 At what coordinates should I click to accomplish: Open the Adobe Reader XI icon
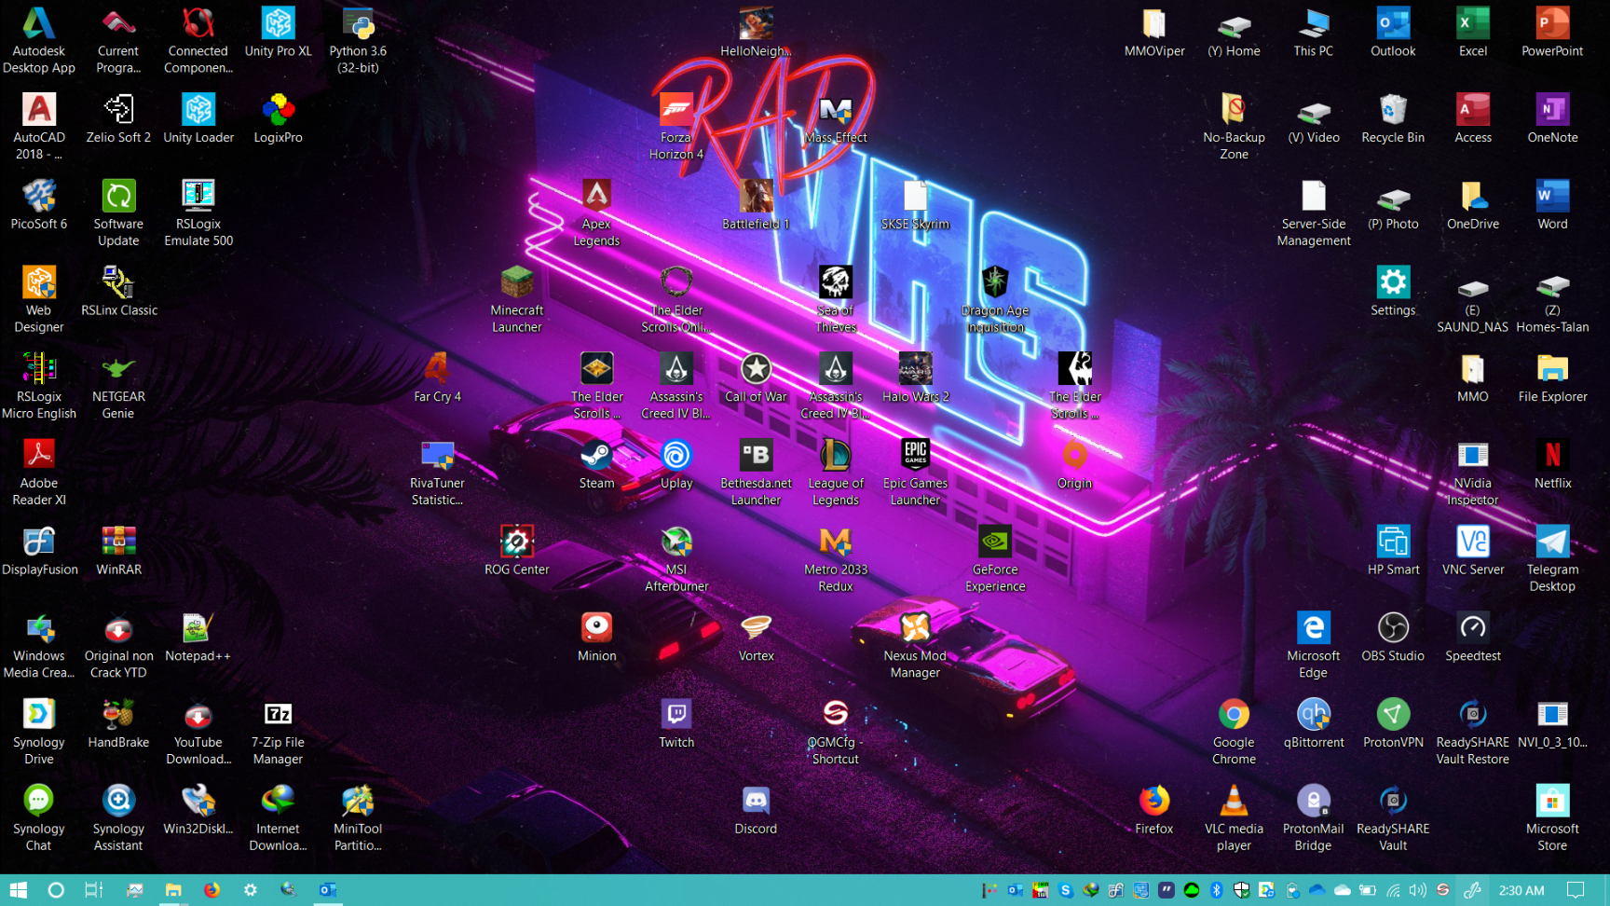39,473
